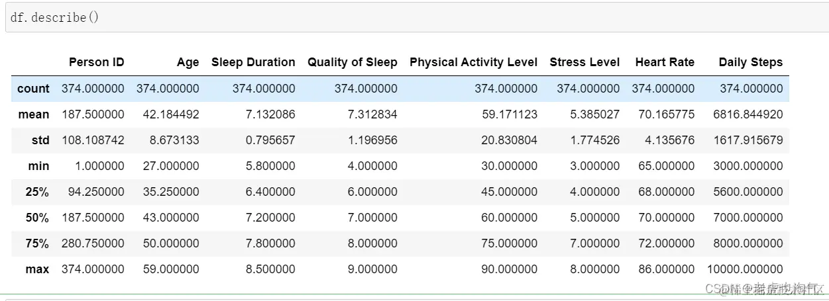Screen dimensions: 829x301
Task: Click max Physical Activity value 90.000000
Action: pos(510,269)
